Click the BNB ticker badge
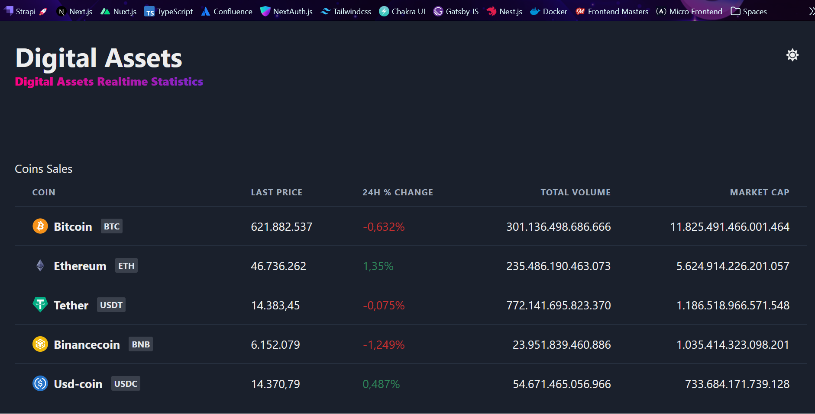This screenshot has height=414, width=815. 141,344
